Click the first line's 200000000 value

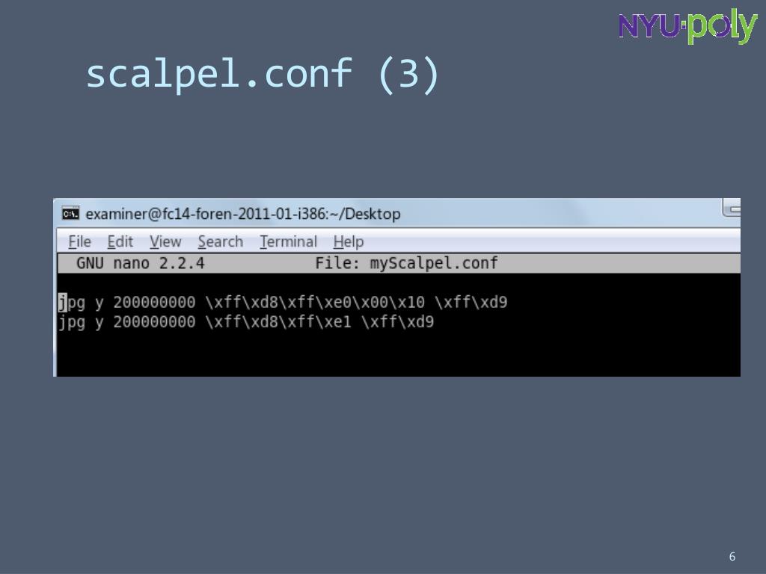[154, 302]
